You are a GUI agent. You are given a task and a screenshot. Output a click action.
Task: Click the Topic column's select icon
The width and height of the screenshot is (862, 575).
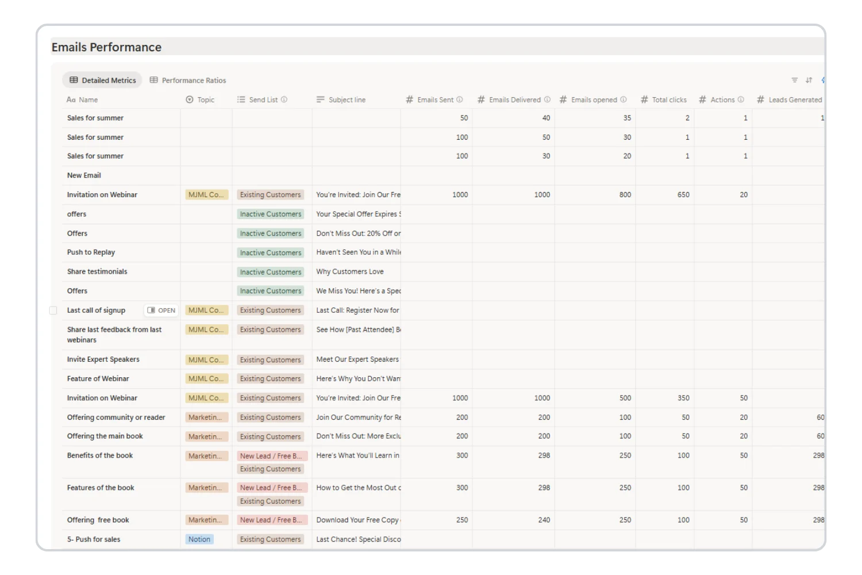click(x=190, y=99)
